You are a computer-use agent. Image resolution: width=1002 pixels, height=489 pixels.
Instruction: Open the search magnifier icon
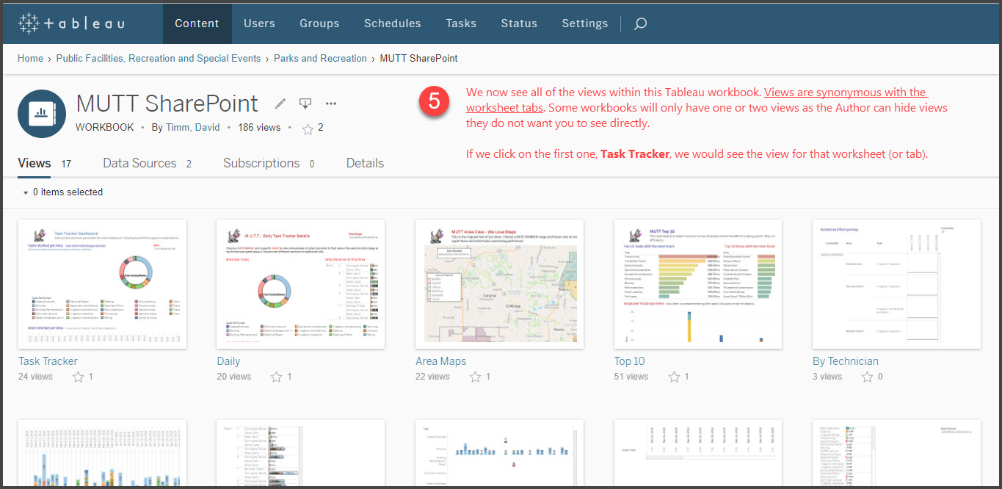(639, 23)
